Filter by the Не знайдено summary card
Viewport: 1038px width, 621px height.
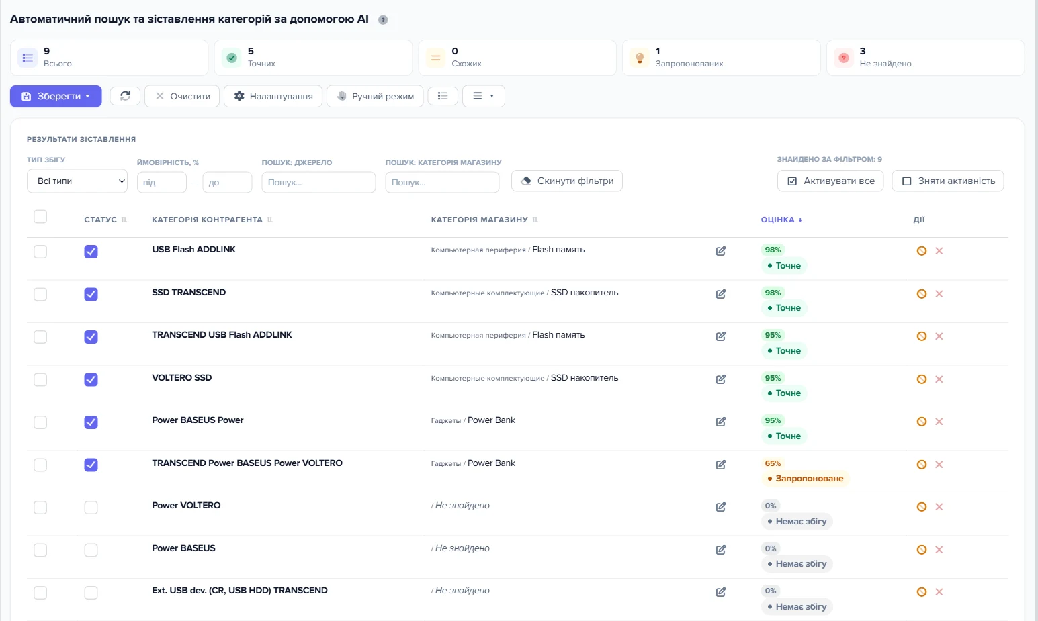coord(925,58)
